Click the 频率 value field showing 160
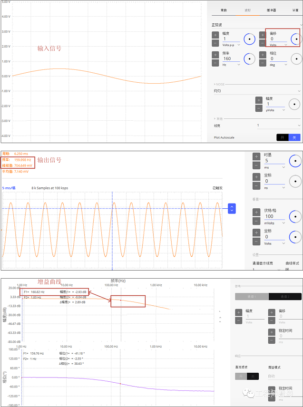The height and width of the screenshot is (407, 303). [x=231, y=58]
